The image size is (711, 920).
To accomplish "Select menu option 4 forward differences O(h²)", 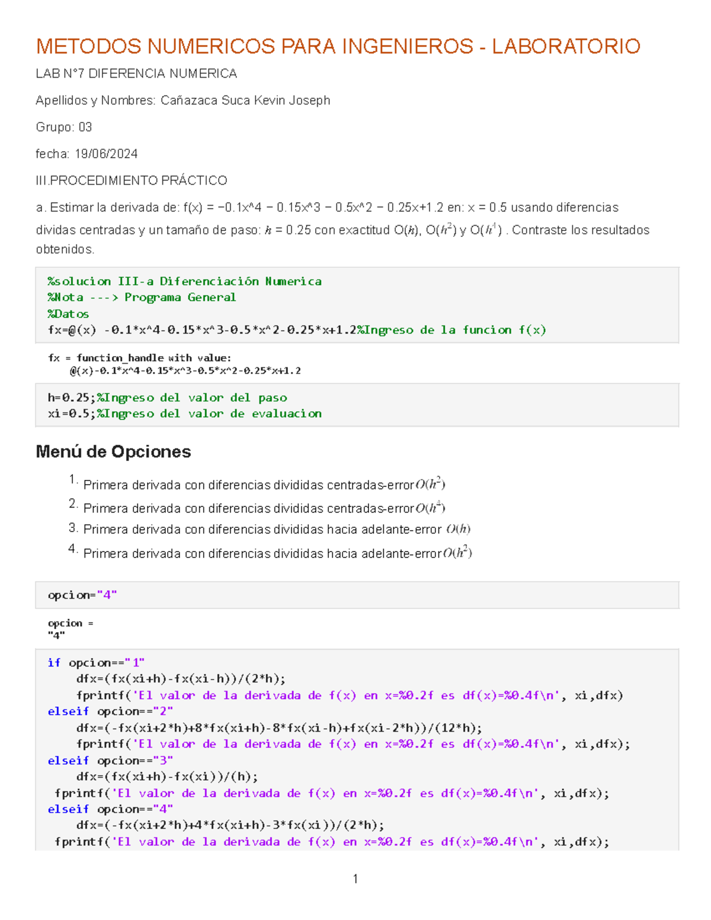I will (277, 553).
